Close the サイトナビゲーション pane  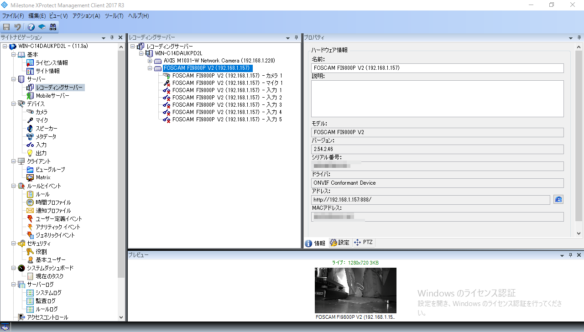tap(120, 37)
